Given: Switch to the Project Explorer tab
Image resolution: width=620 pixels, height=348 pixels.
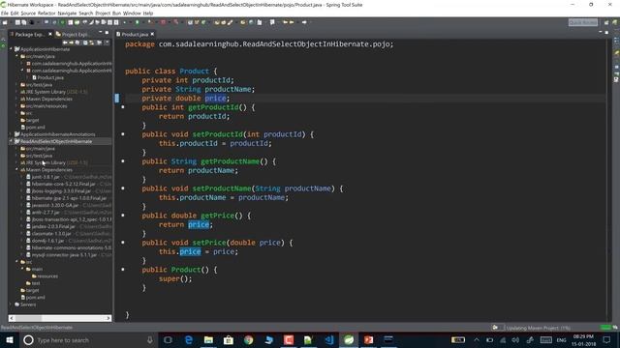Looking at the screenshot, I should (x=75, y=35).
